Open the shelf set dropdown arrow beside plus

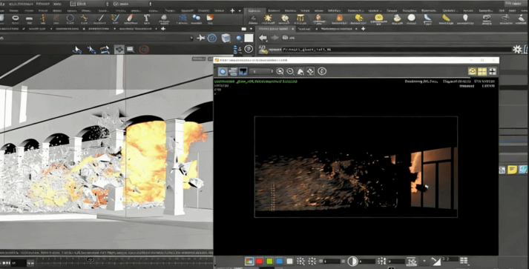(x=240, y=11)
